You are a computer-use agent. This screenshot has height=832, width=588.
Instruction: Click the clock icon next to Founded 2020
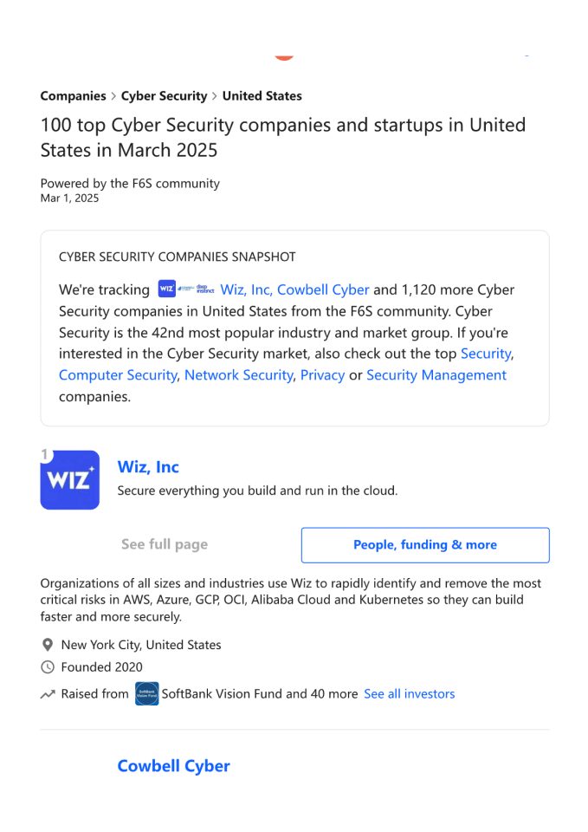[48, 667]
